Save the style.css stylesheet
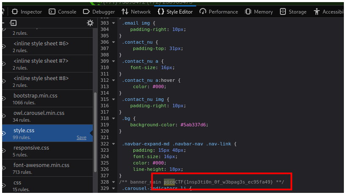This screenshot has width=346, height=195. click(x=81, y=137)
